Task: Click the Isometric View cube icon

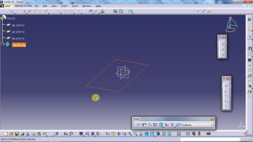Action: click(x=152, y=134)
